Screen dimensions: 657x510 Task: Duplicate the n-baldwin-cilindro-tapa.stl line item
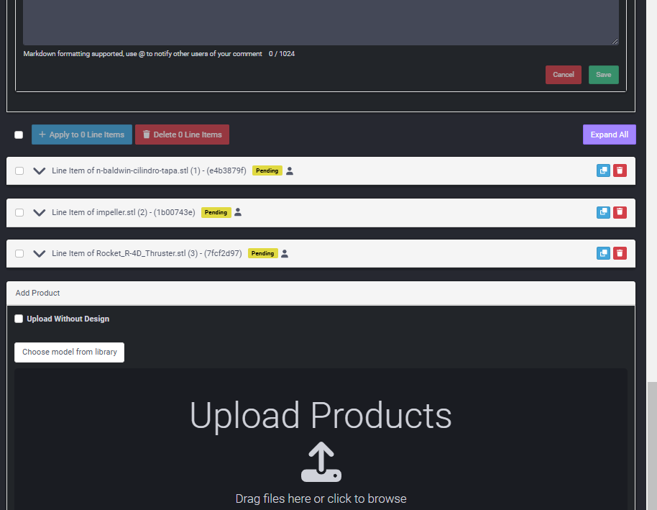point(604,171)
